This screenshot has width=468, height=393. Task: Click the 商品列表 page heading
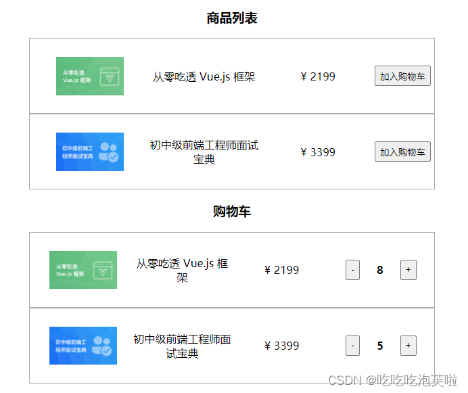tap(232, 18)
